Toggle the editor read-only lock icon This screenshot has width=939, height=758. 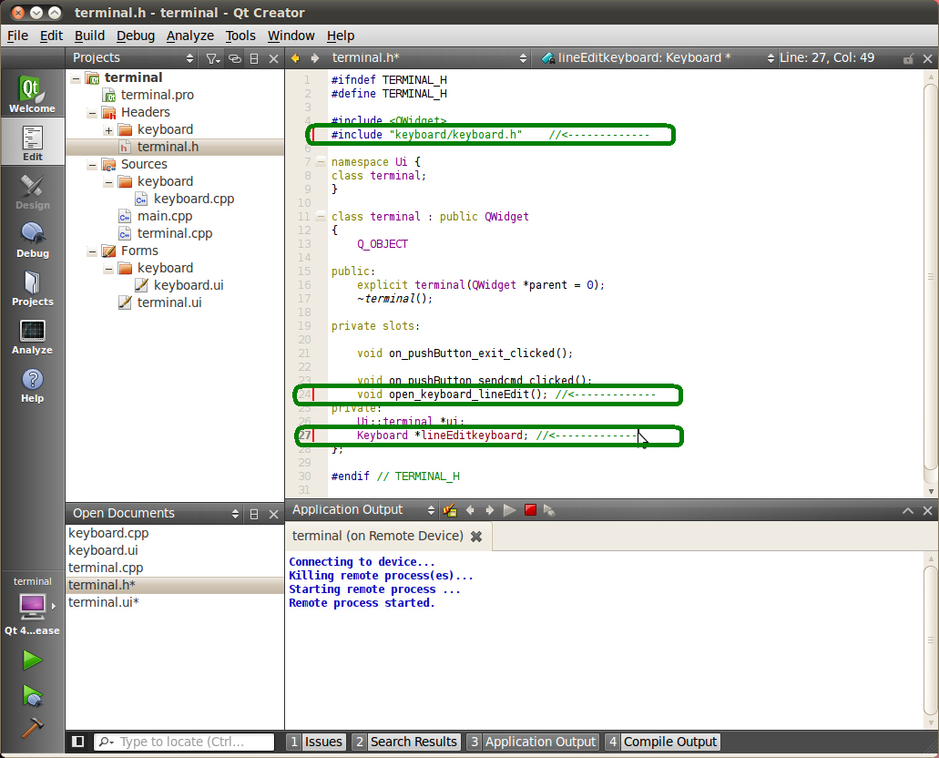pos(908,58)
